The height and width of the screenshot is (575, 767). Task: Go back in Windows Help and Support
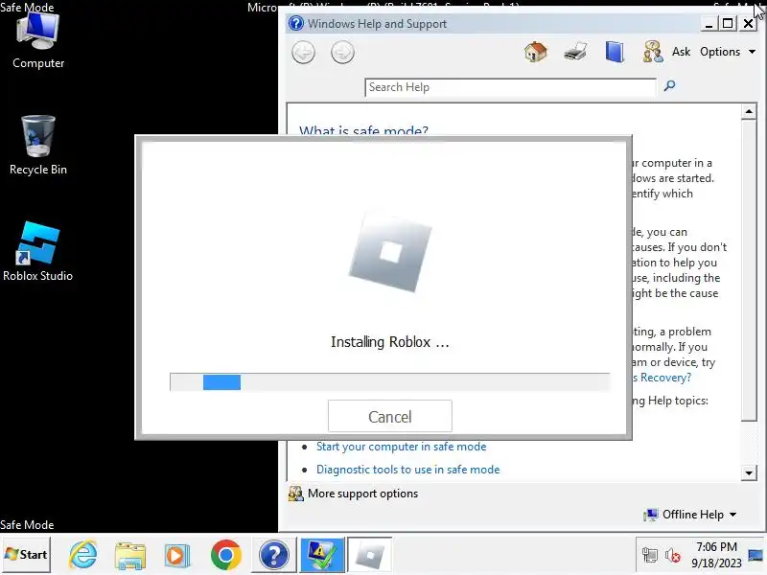[303, 53]
